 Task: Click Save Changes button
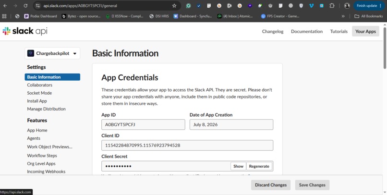tap(312, 185)
